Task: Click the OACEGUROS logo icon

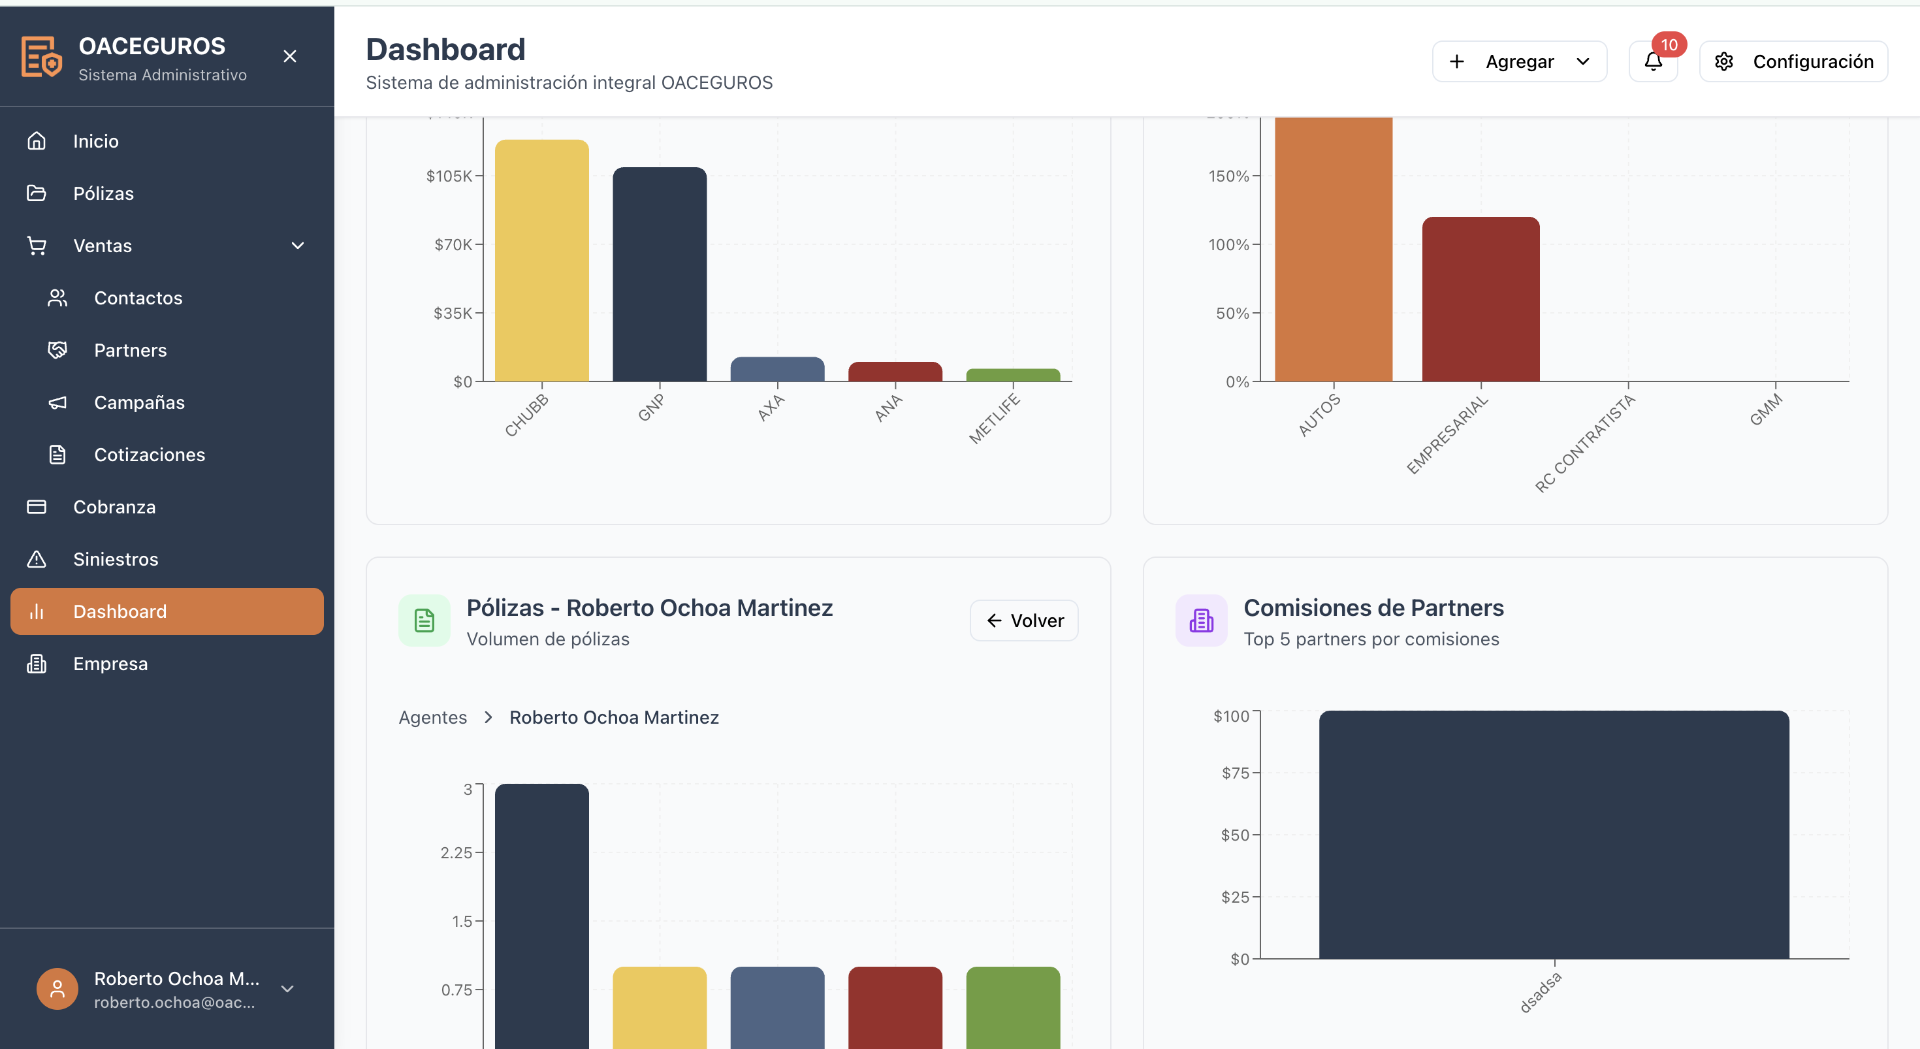Action: tap(41, 57)
